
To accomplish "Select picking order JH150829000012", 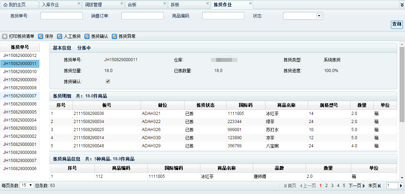I will 20,56.
